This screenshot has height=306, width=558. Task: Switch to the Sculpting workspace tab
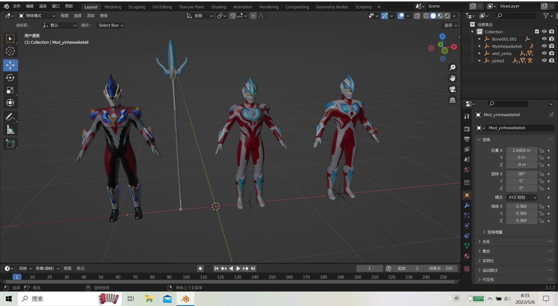(137, 7)
